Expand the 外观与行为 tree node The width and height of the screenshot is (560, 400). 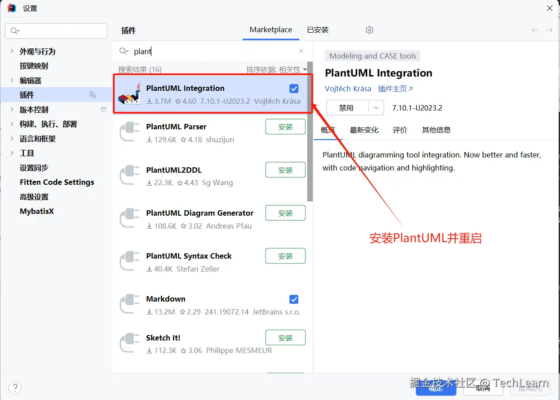click(x=12, y=51)
